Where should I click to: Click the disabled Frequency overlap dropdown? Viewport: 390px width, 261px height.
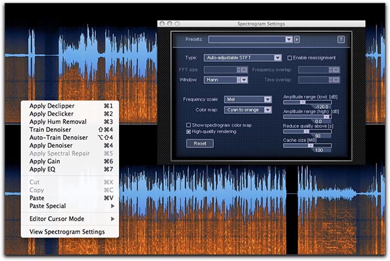point(319,70)
